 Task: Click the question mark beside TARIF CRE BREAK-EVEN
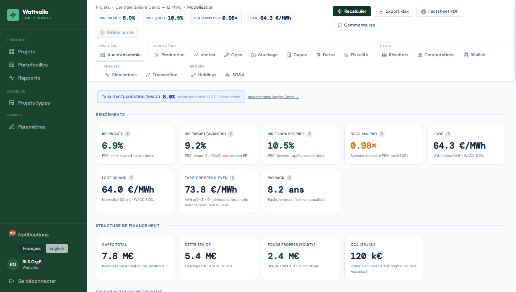coord(233,178)
